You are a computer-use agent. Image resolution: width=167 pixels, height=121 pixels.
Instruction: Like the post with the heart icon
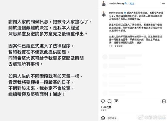click(x=103, y=101)
